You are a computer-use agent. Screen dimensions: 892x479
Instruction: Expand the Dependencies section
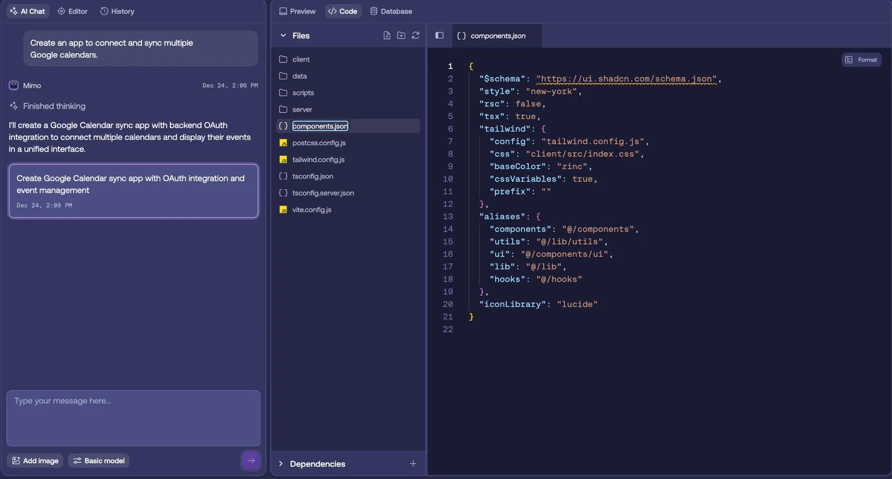281,463
